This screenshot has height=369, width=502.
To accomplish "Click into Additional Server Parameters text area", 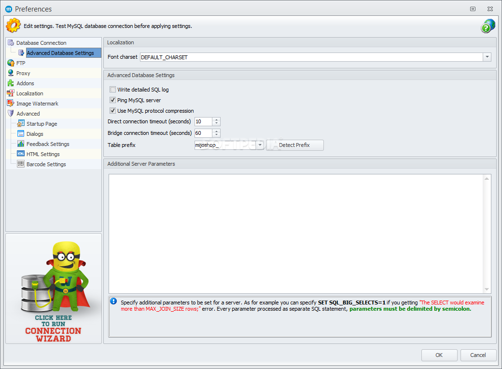I will click(296, 234).
